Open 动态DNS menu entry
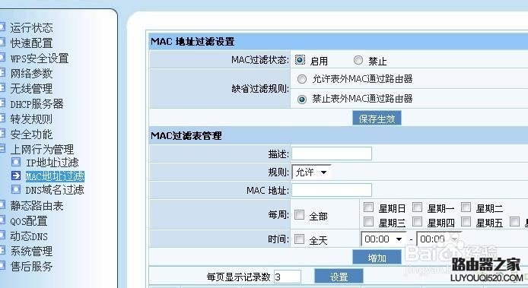The width and height of the screenshot is (528, 288). [x=29, y=236]
